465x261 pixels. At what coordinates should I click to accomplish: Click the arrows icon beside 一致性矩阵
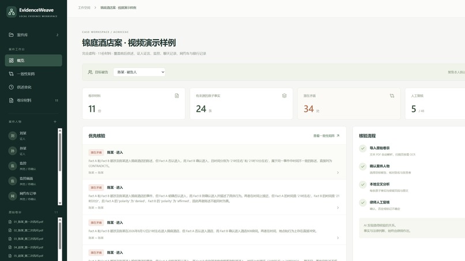point(12,74)
